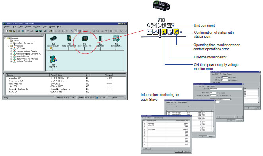
Task: Click OK in the front-most parameter dialog
Action: click(179, 152)
